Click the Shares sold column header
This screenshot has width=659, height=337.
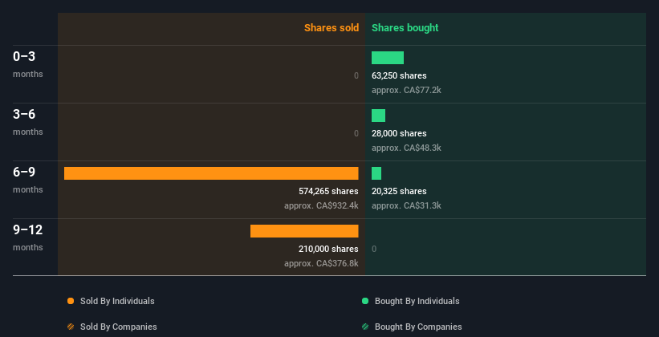(x=331, y=28)
